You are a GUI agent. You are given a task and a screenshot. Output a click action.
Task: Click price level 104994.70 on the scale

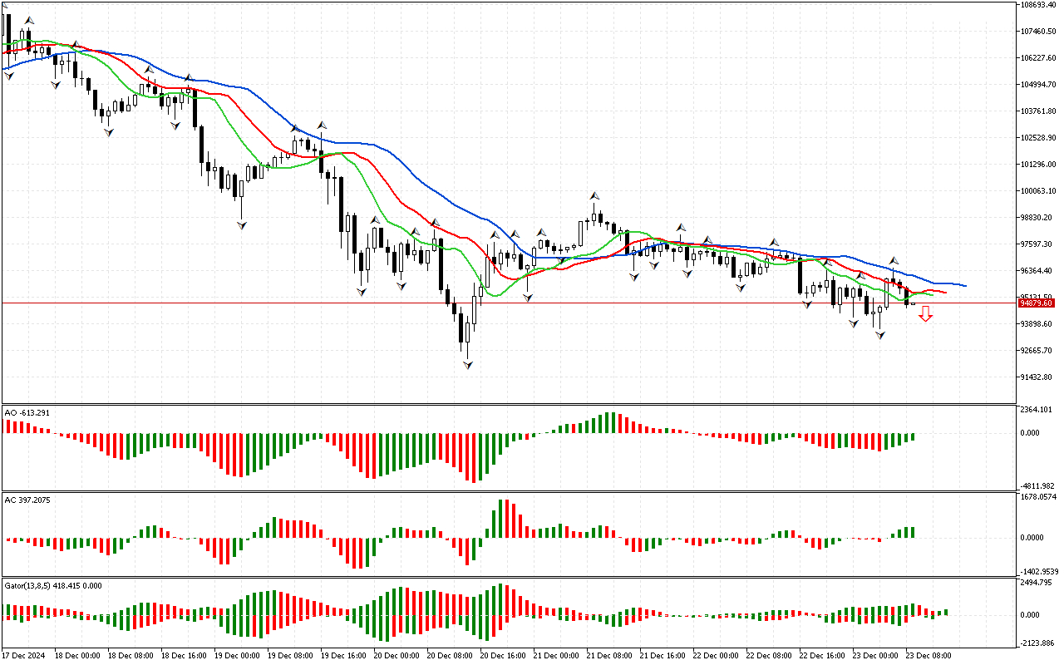(1039, 85)
